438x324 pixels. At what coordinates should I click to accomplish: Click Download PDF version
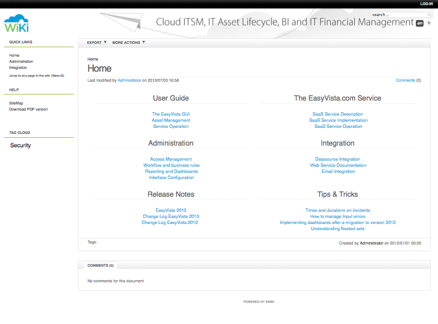tap(28, 109)
